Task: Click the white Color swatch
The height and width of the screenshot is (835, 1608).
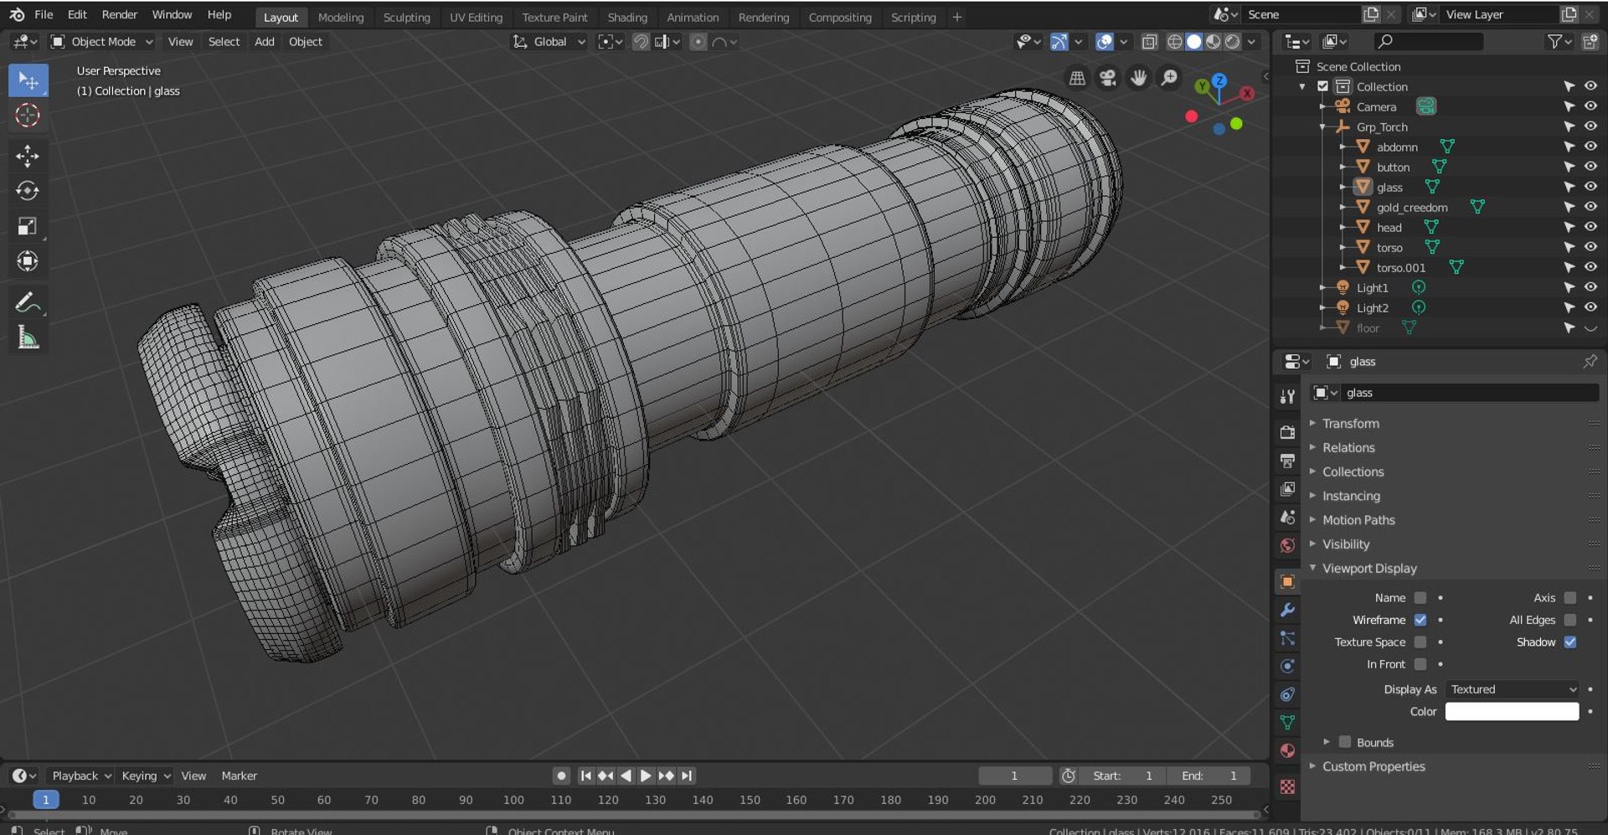Action: 1513,712
